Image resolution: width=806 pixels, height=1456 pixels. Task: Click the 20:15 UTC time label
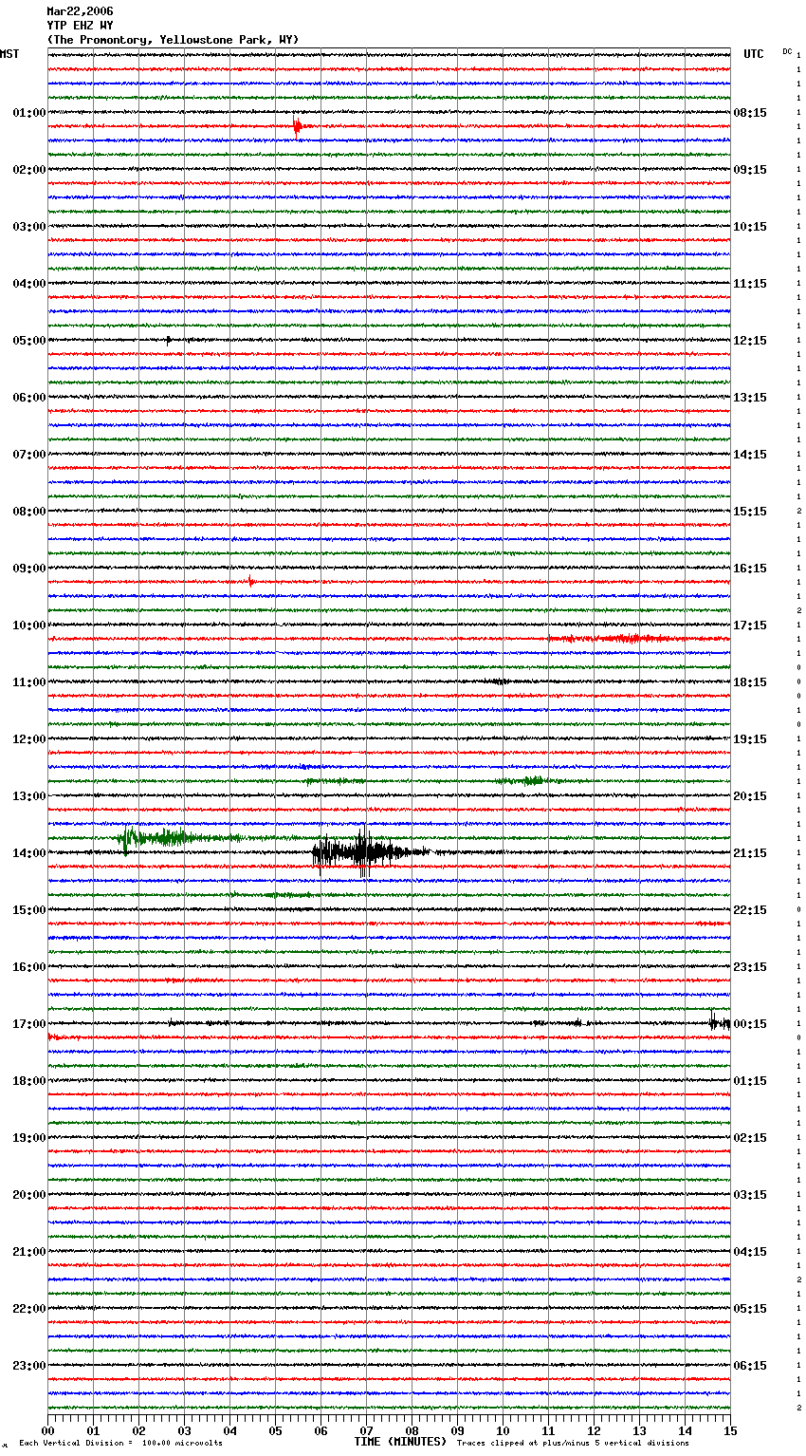(750, 796)
